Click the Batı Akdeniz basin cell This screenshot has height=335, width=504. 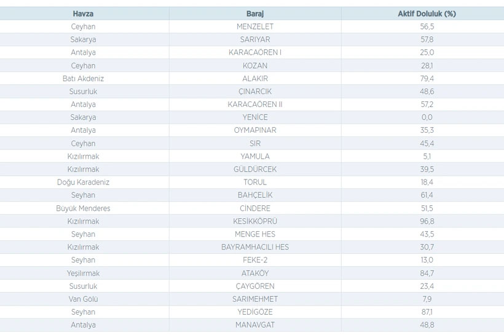[x=83, y=79]
